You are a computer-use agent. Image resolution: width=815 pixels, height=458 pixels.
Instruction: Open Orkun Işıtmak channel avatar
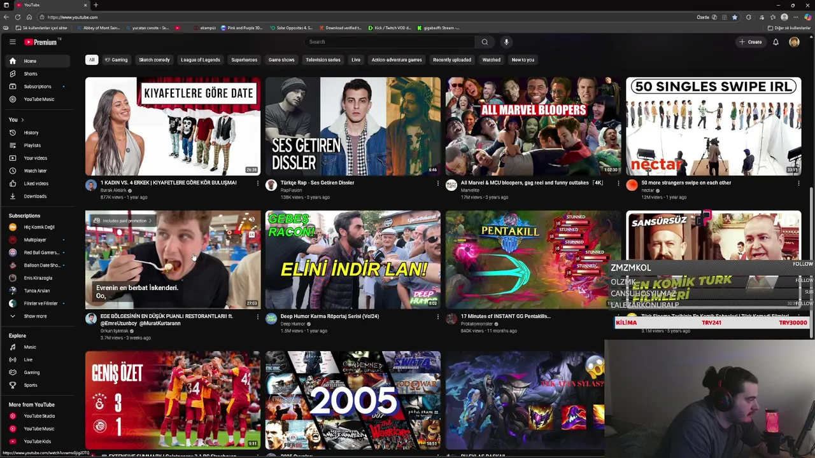click(x=91, y=319)
